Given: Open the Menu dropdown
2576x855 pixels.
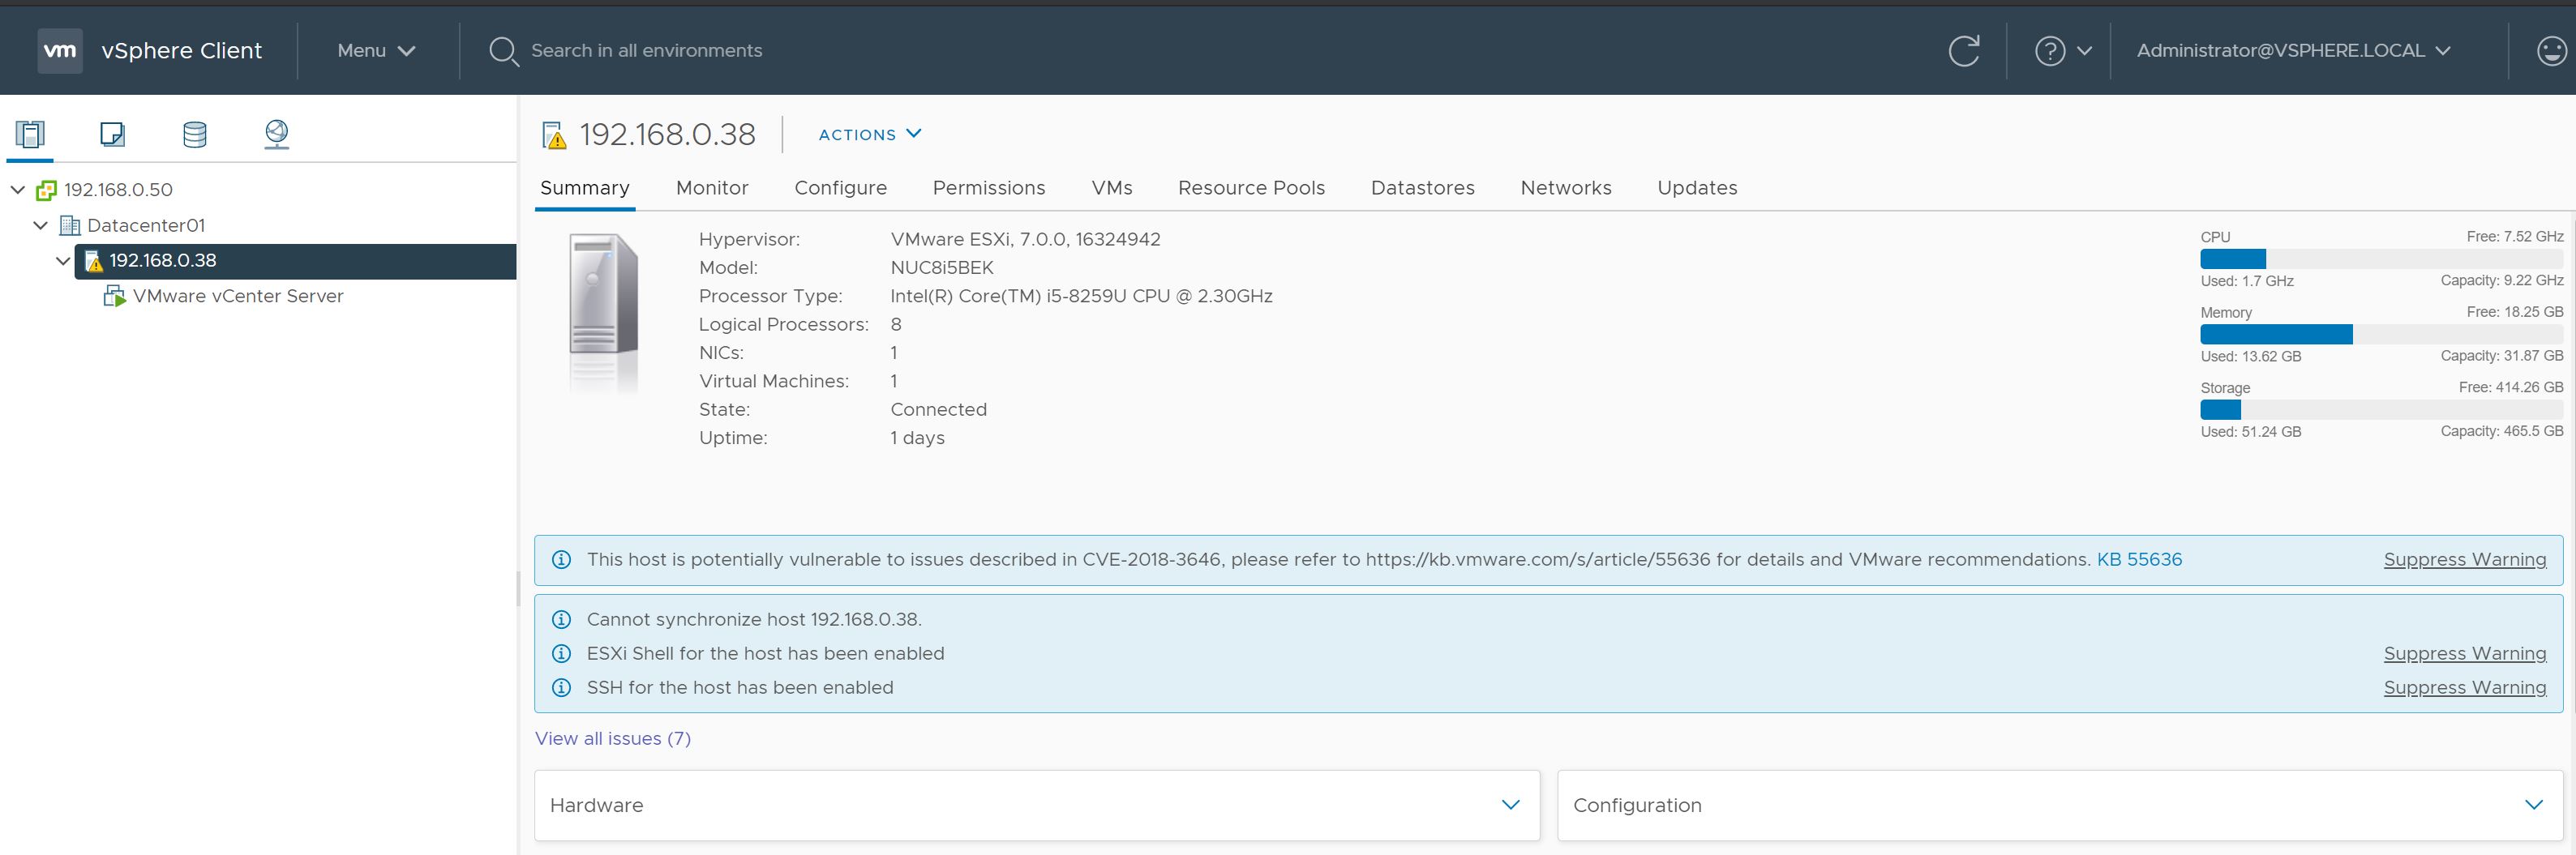Looking at the screenshot, I should (376, 50).
